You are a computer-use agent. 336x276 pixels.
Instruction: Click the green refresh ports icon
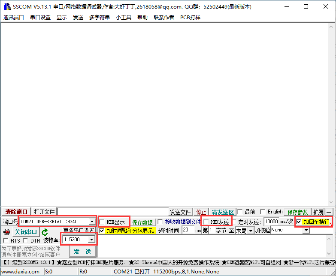[x=45, y=232]
